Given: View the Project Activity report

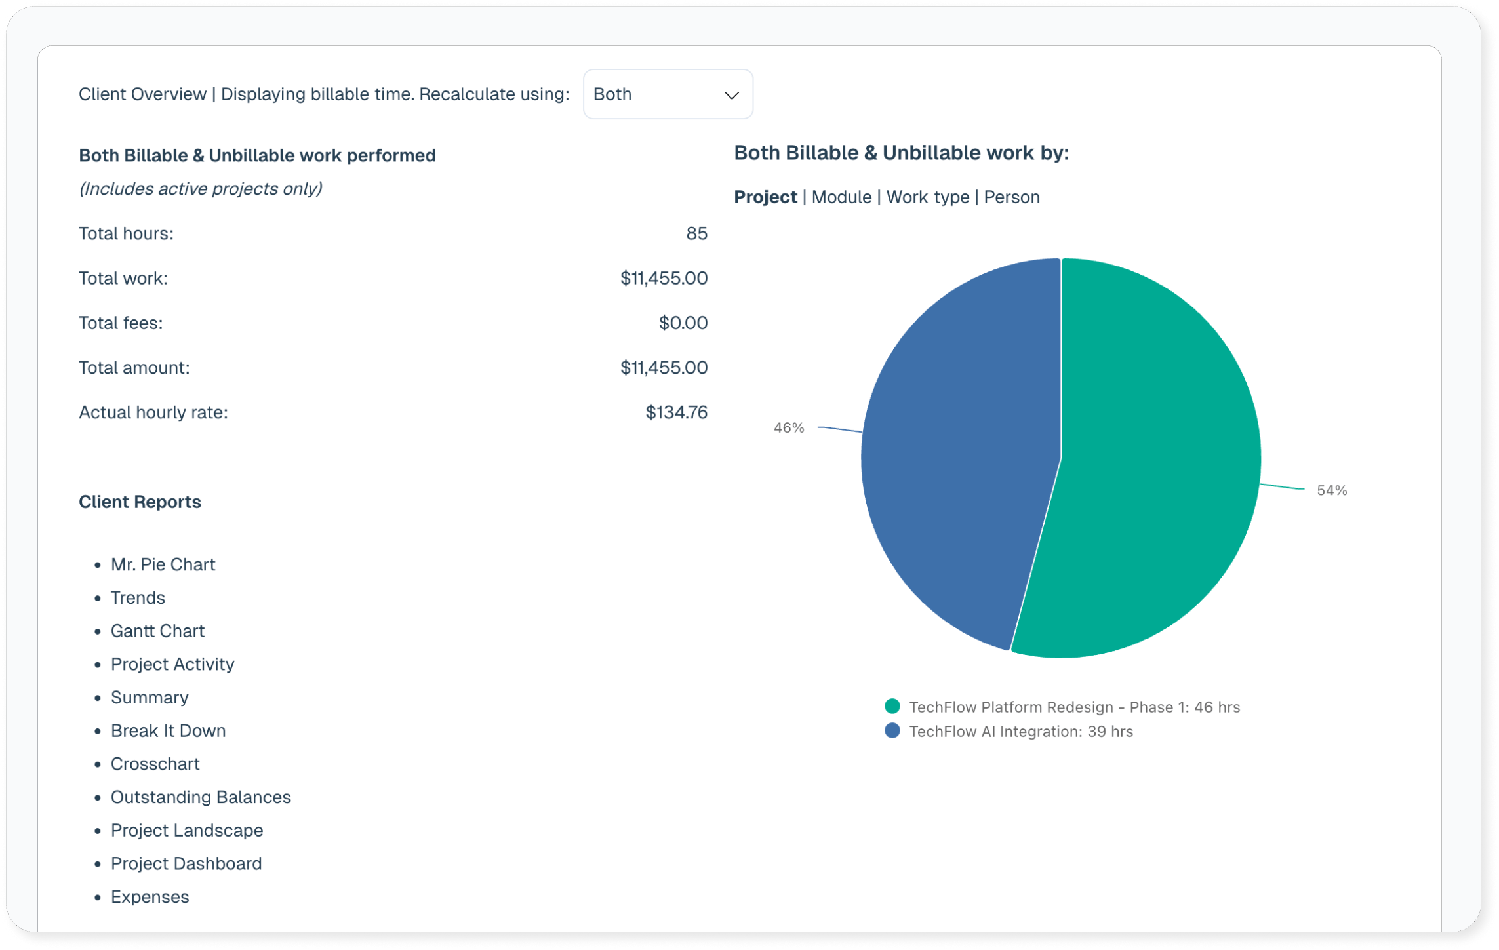Looking at the screenshot, I should pyautogui.click(x=172, y=664).
